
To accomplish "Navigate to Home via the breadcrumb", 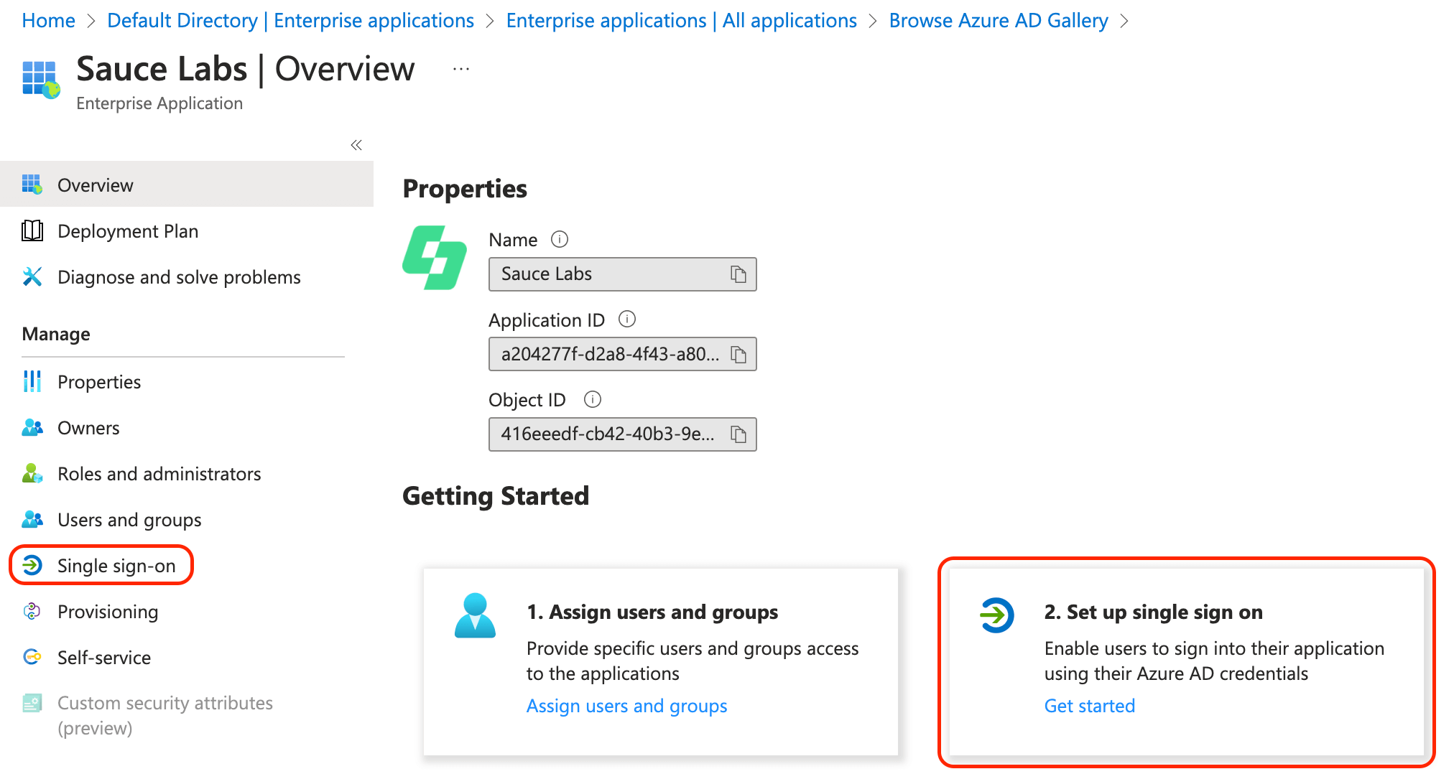I will (x=47, y=19).
